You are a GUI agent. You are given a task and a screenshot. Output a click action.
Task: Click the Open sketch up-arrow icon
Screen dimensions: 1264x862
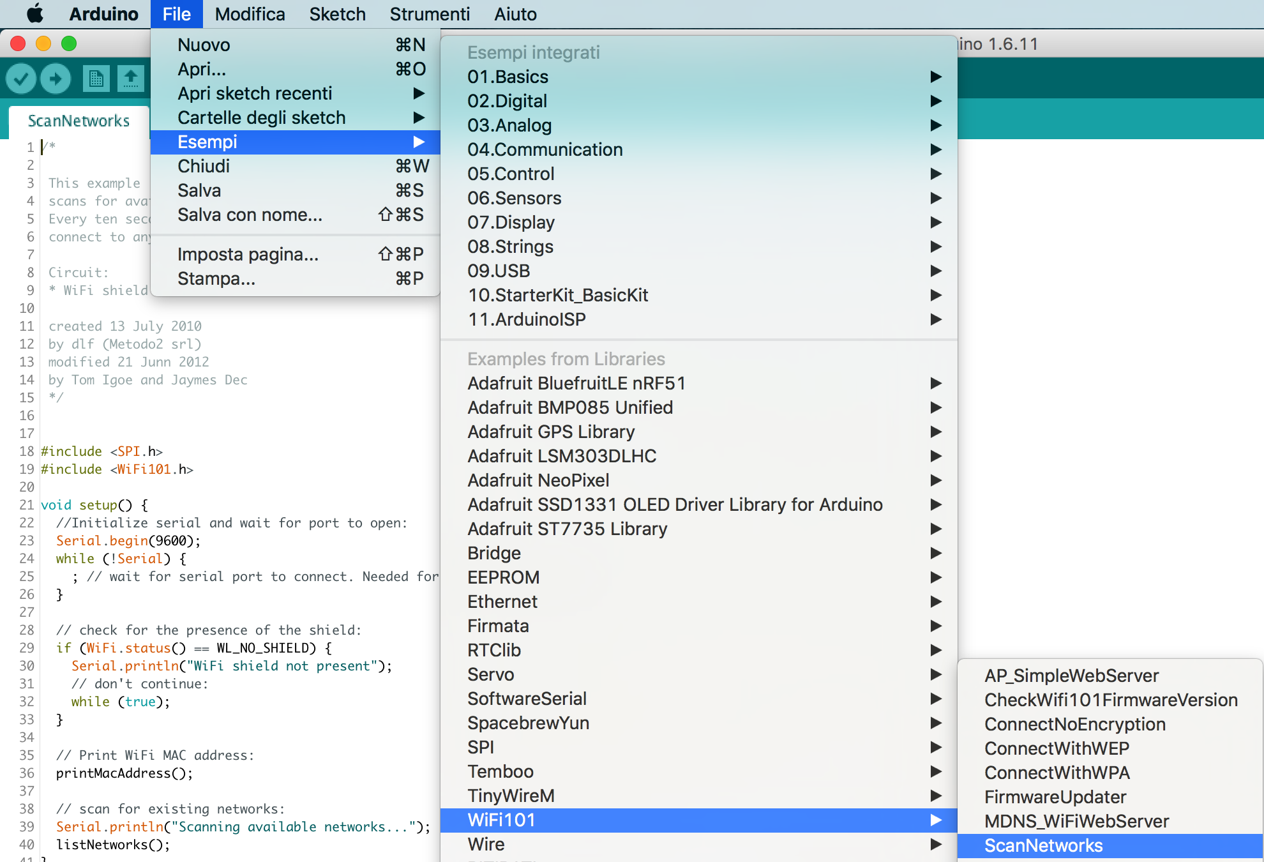(131, 79)
